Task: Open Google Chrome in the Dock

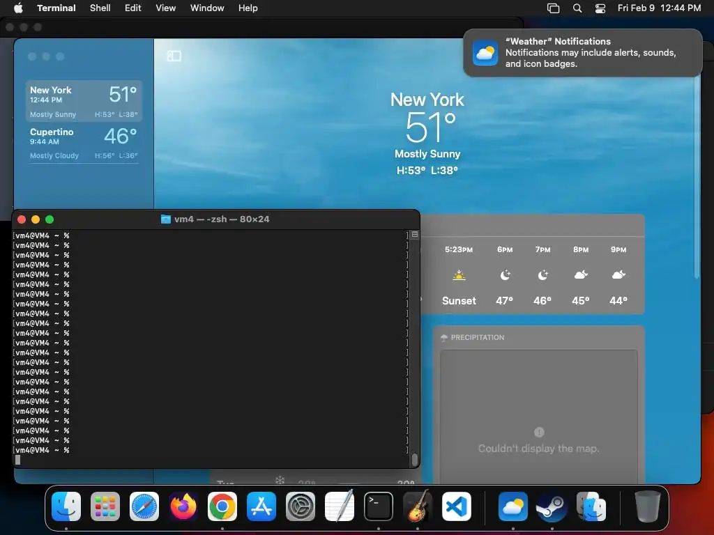Action: coord(222,506)
